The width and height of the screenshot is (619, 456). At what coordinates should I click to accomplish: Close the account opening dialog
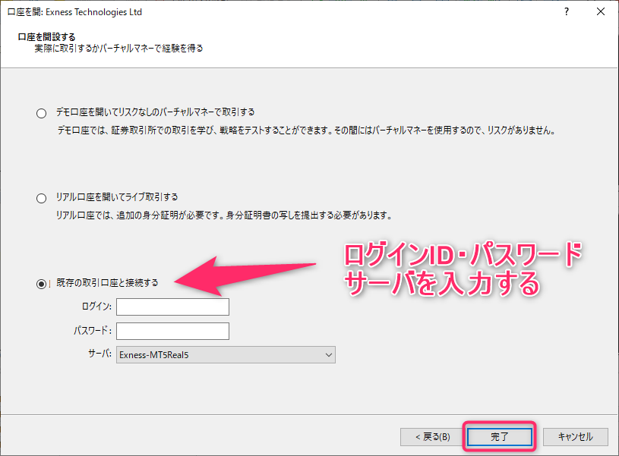[x=601, y=12]
